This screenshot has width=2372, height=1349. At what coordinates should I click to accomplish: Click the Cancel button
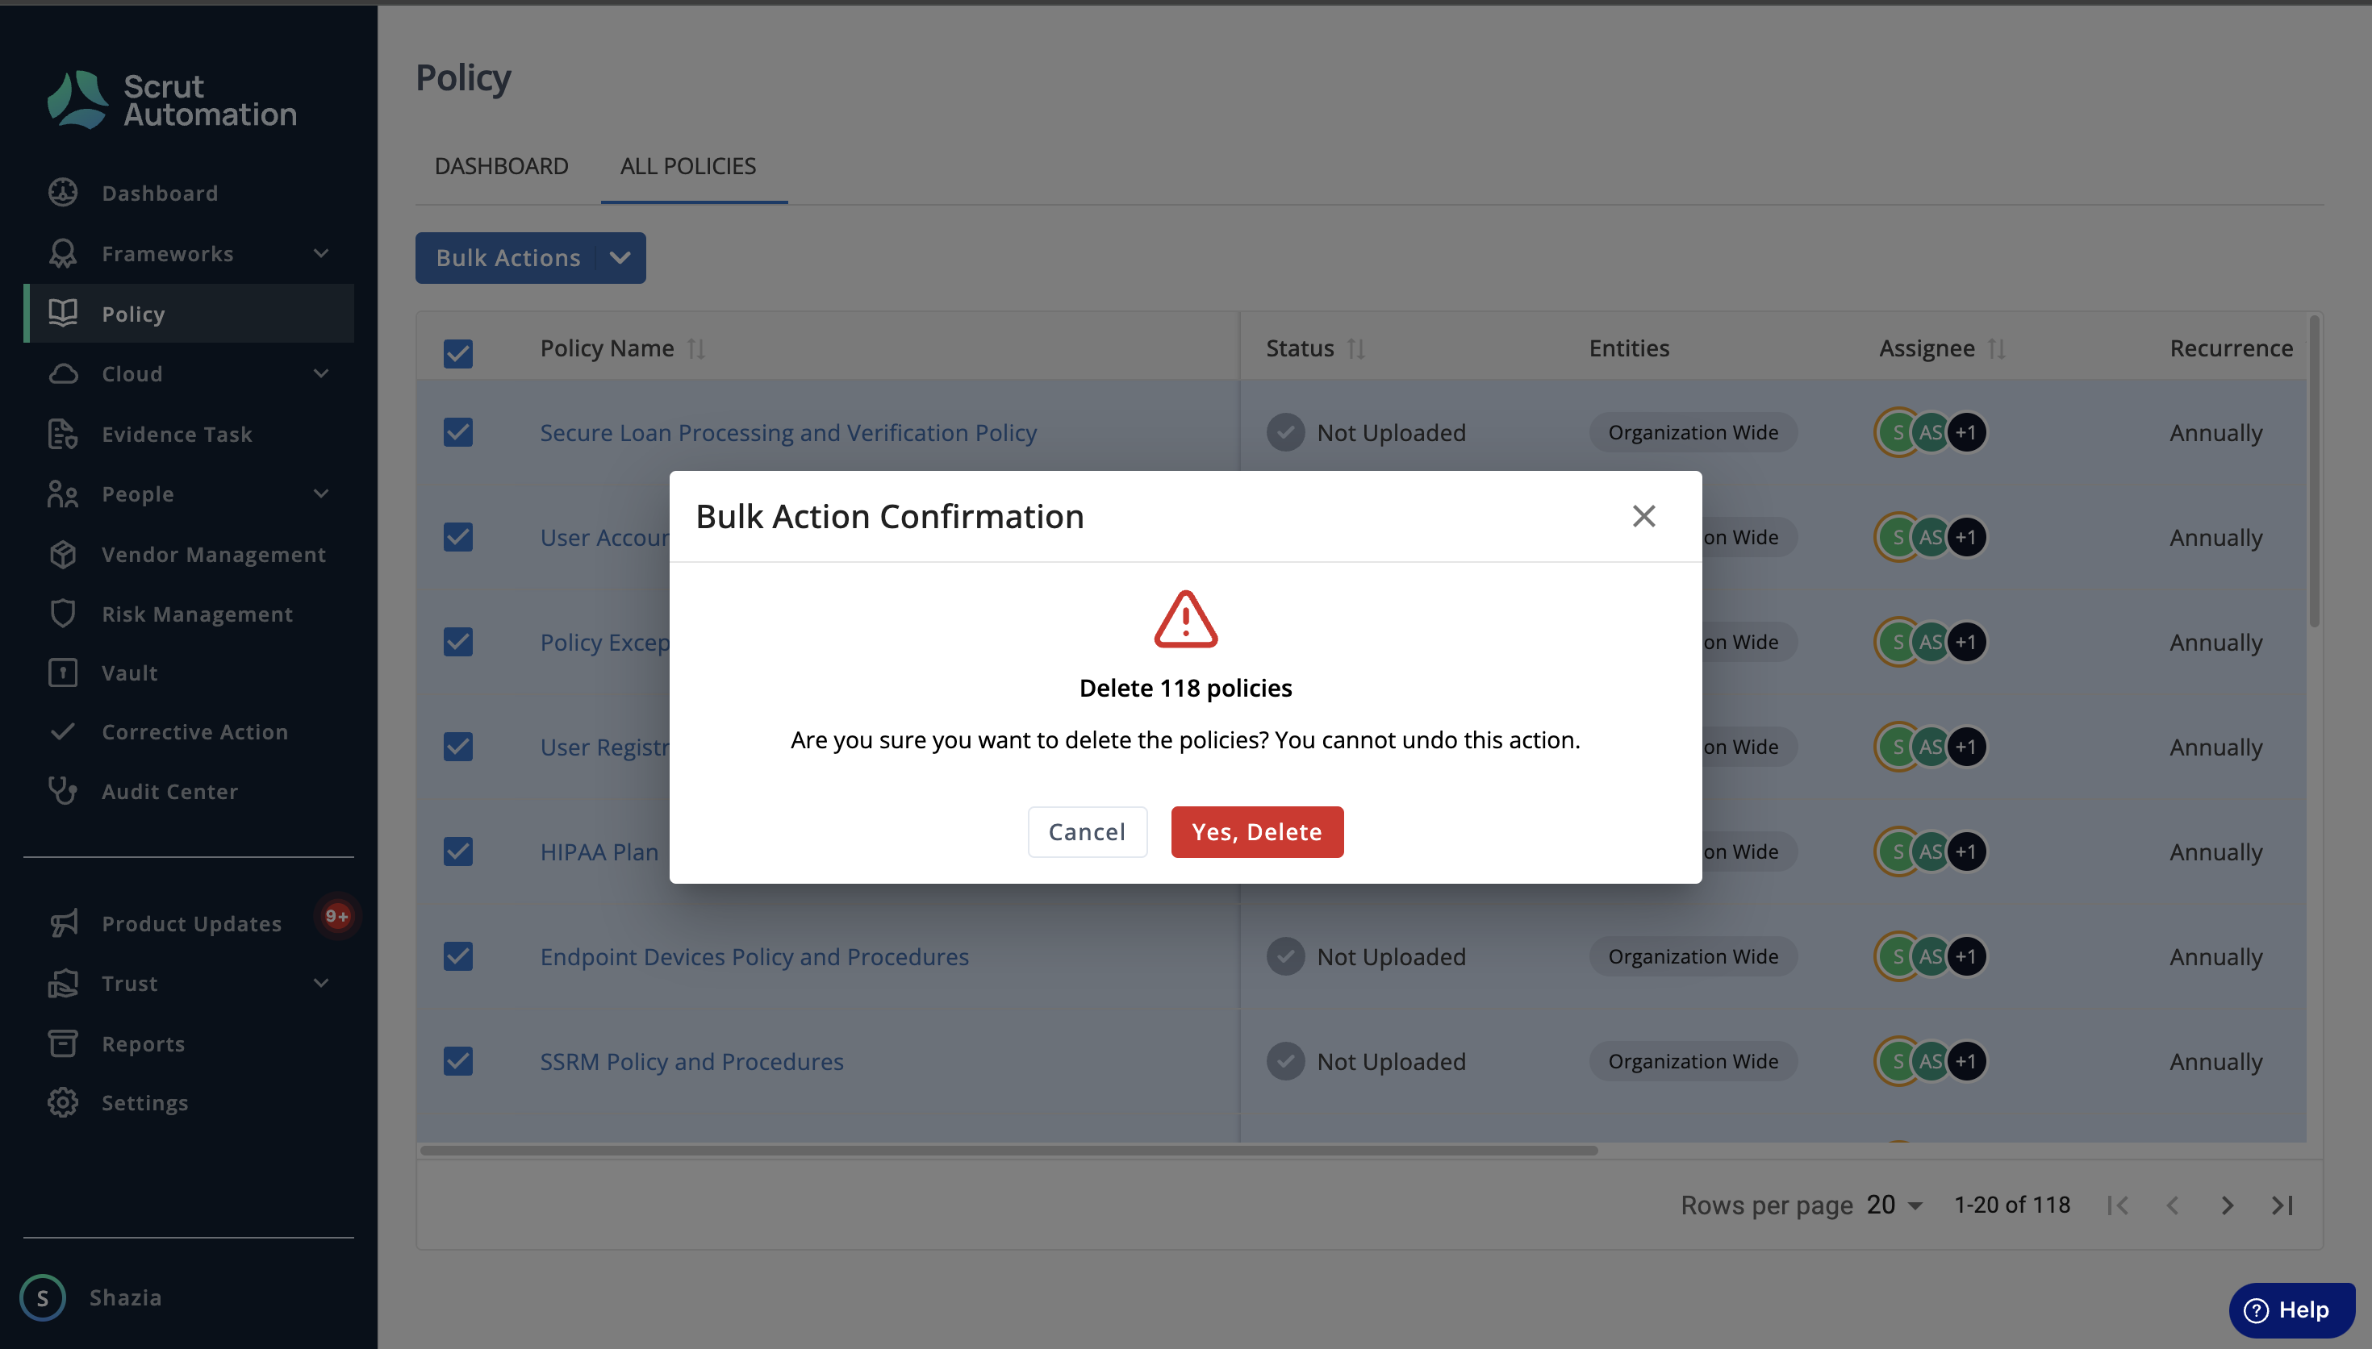[x=1088, y=832]
